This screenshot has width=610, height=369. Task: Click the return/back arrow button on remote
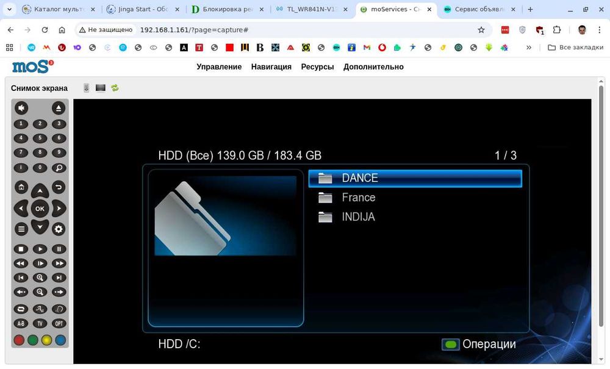pos(59,187)
